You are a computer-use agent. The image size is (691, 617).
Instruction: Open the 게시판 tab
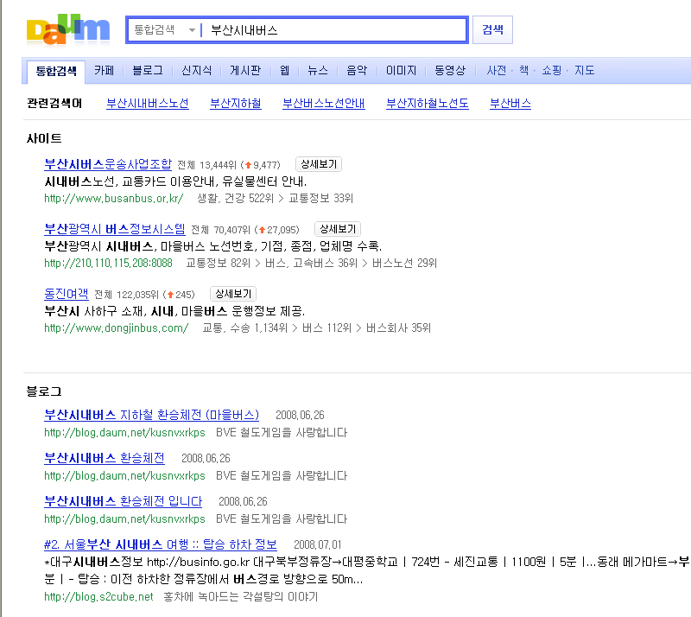[x=245, y=71]
